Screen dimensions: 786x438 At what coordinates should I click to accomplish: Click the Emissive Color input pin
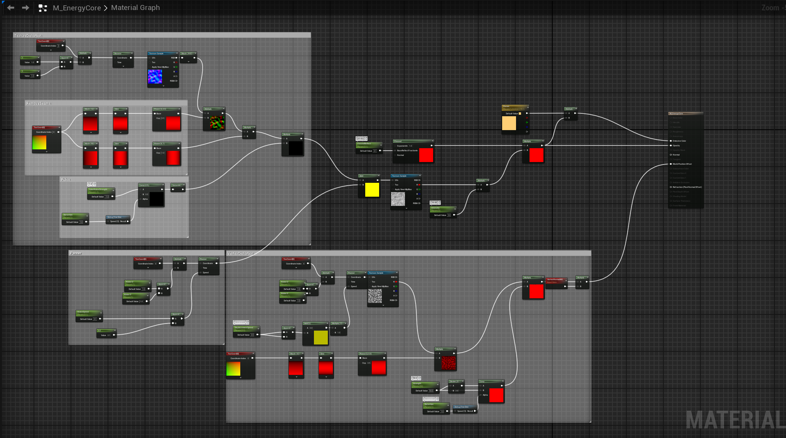click(671, 141)
